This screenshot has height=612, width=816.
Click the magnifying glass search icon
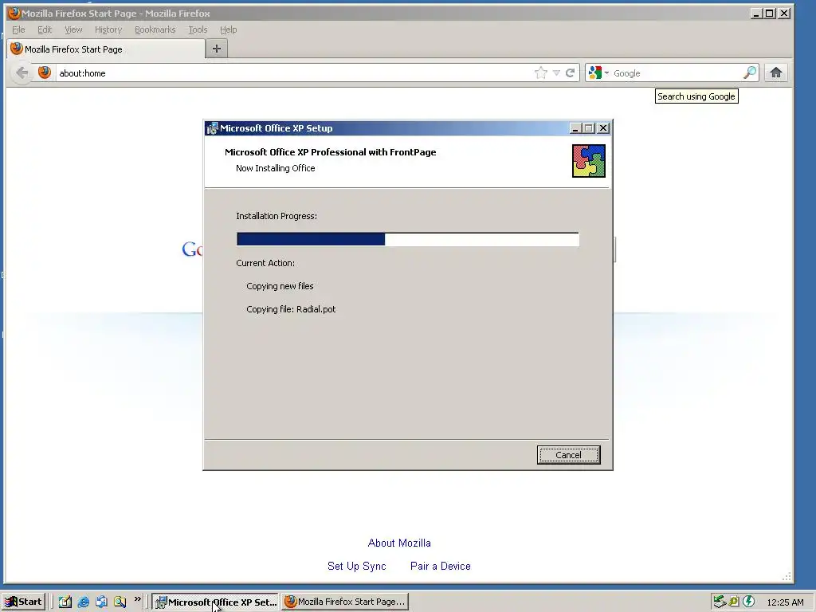tap(750, 73)
